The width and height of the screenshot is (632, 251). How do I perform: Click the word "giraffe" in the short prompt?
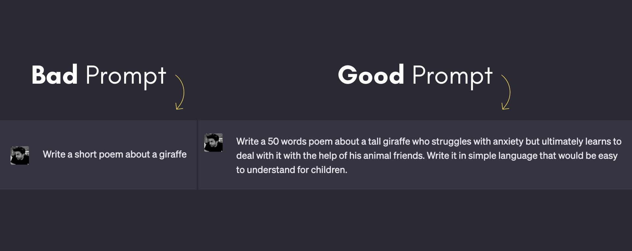173,154
